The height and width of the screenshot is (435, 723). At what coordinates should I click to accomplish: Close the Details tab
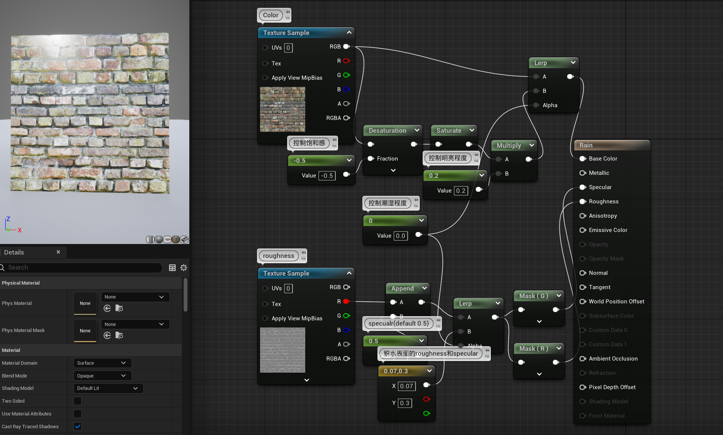58,252
